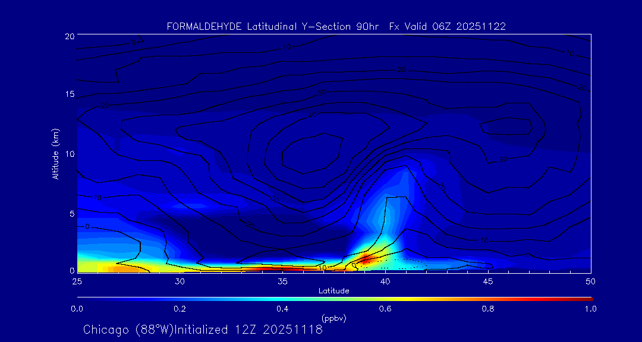Click the 0.6 colorbar tick label
This screenshot has width=642, height=342.
tap(385, 309)
